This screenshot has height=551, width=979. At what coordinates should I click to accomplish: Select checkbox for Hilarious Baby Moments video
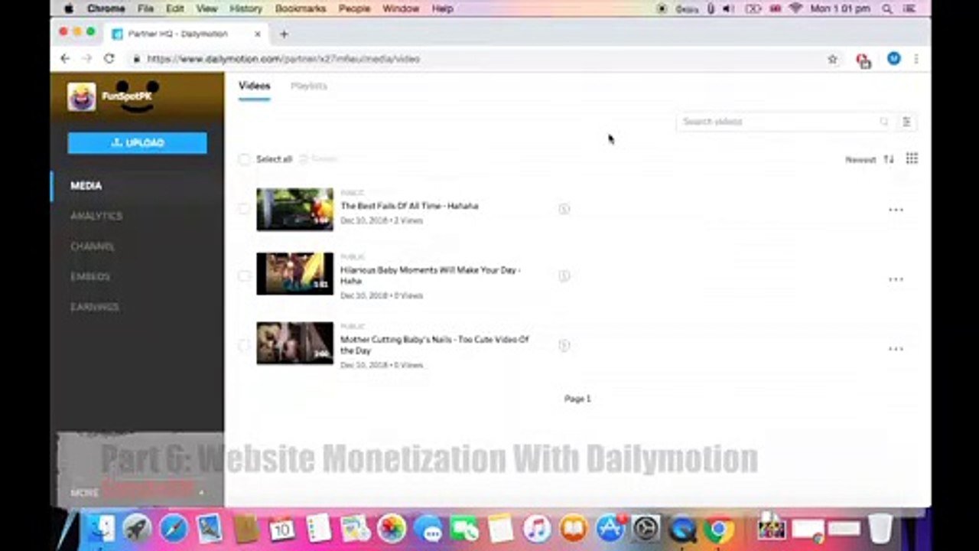tap(244, 275)
